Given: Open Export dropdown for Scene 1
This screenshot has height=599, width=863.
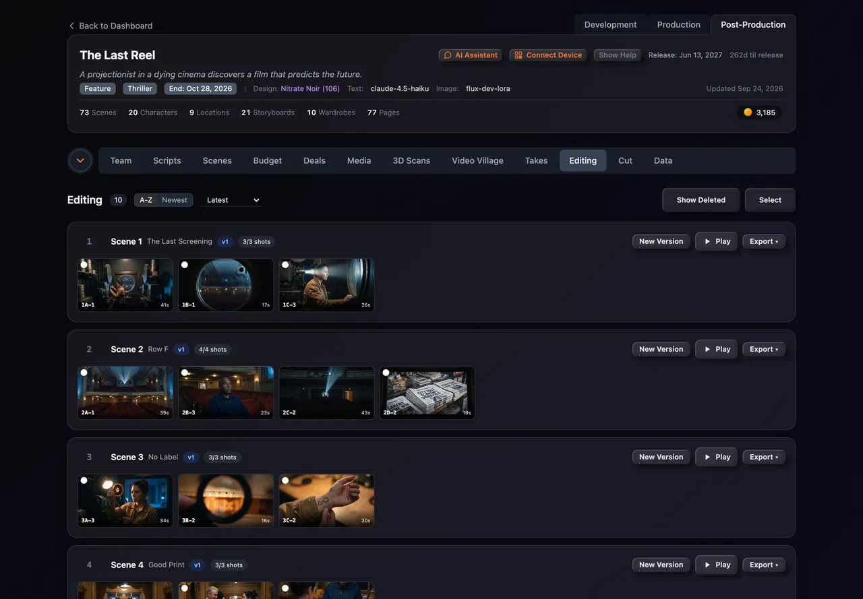Looking at the screenshot, I should coord(764,241).
